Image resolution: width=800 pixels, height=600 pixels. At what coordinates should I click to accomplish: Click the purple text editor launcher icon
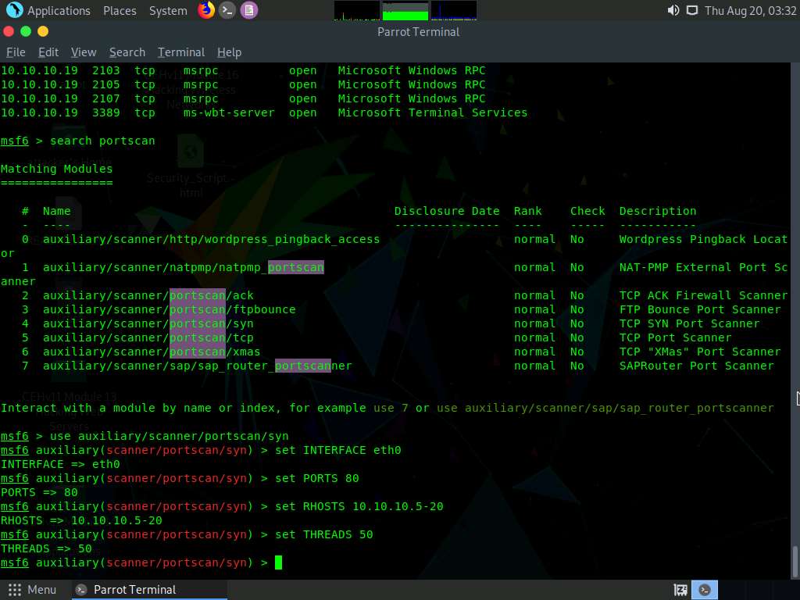249,9
